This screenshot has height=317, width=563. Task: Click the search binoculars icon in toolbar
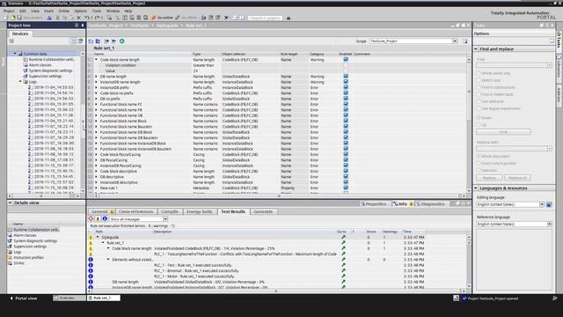289,18
